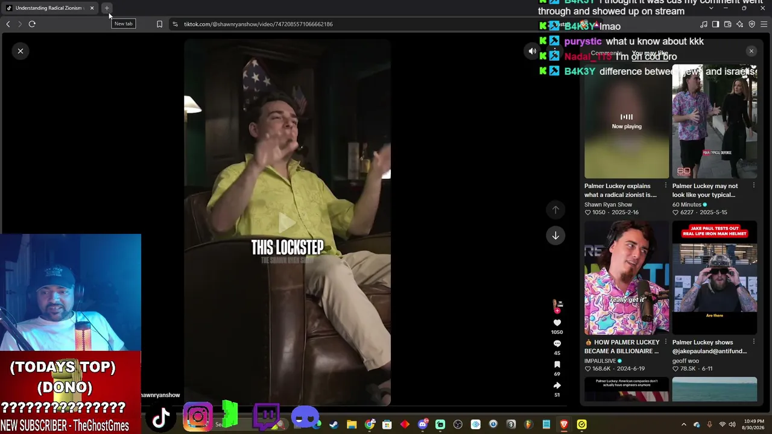Open the browser VPN shield icon

(752, 24)
